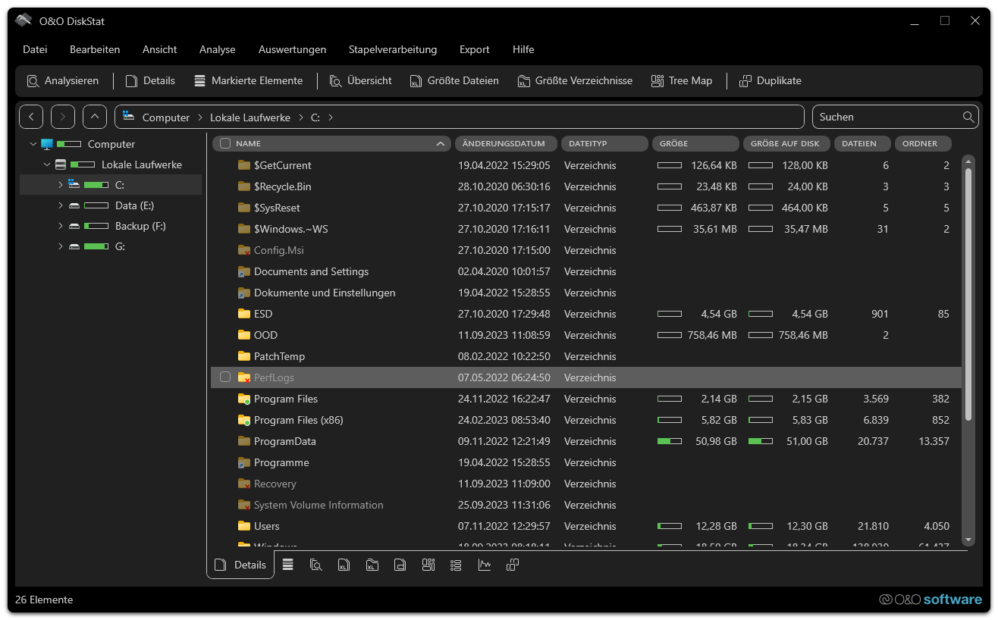Expand the Backup (F:) tree node

61,226
